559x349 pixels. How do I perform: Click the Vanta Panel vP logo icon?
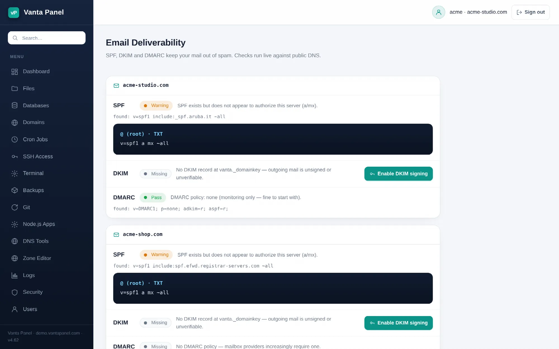pos(14,12)
